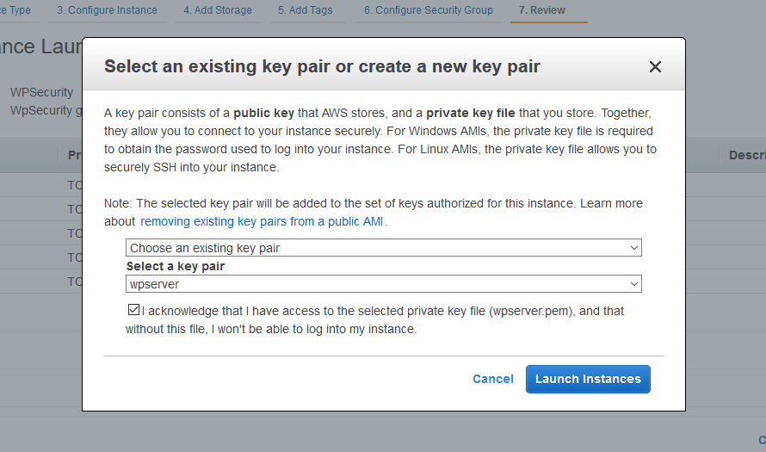Switch to the 4. Add Storage step
This screenshot has height=452, width=766.
click(x=217, y=10)
